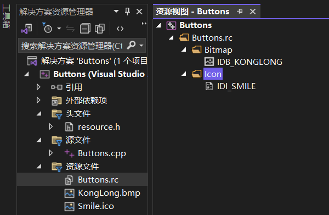Collapse the Buttons project node

(x=27, y=74)
